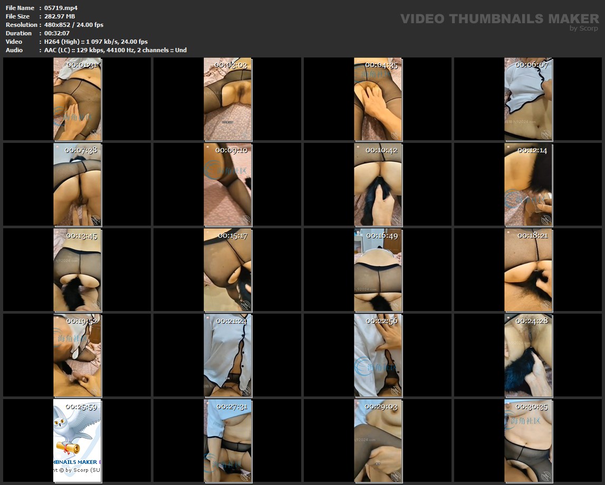
Task: Click the thumbnail timestamped 00:01:31
Action: (x=77, y=99)
